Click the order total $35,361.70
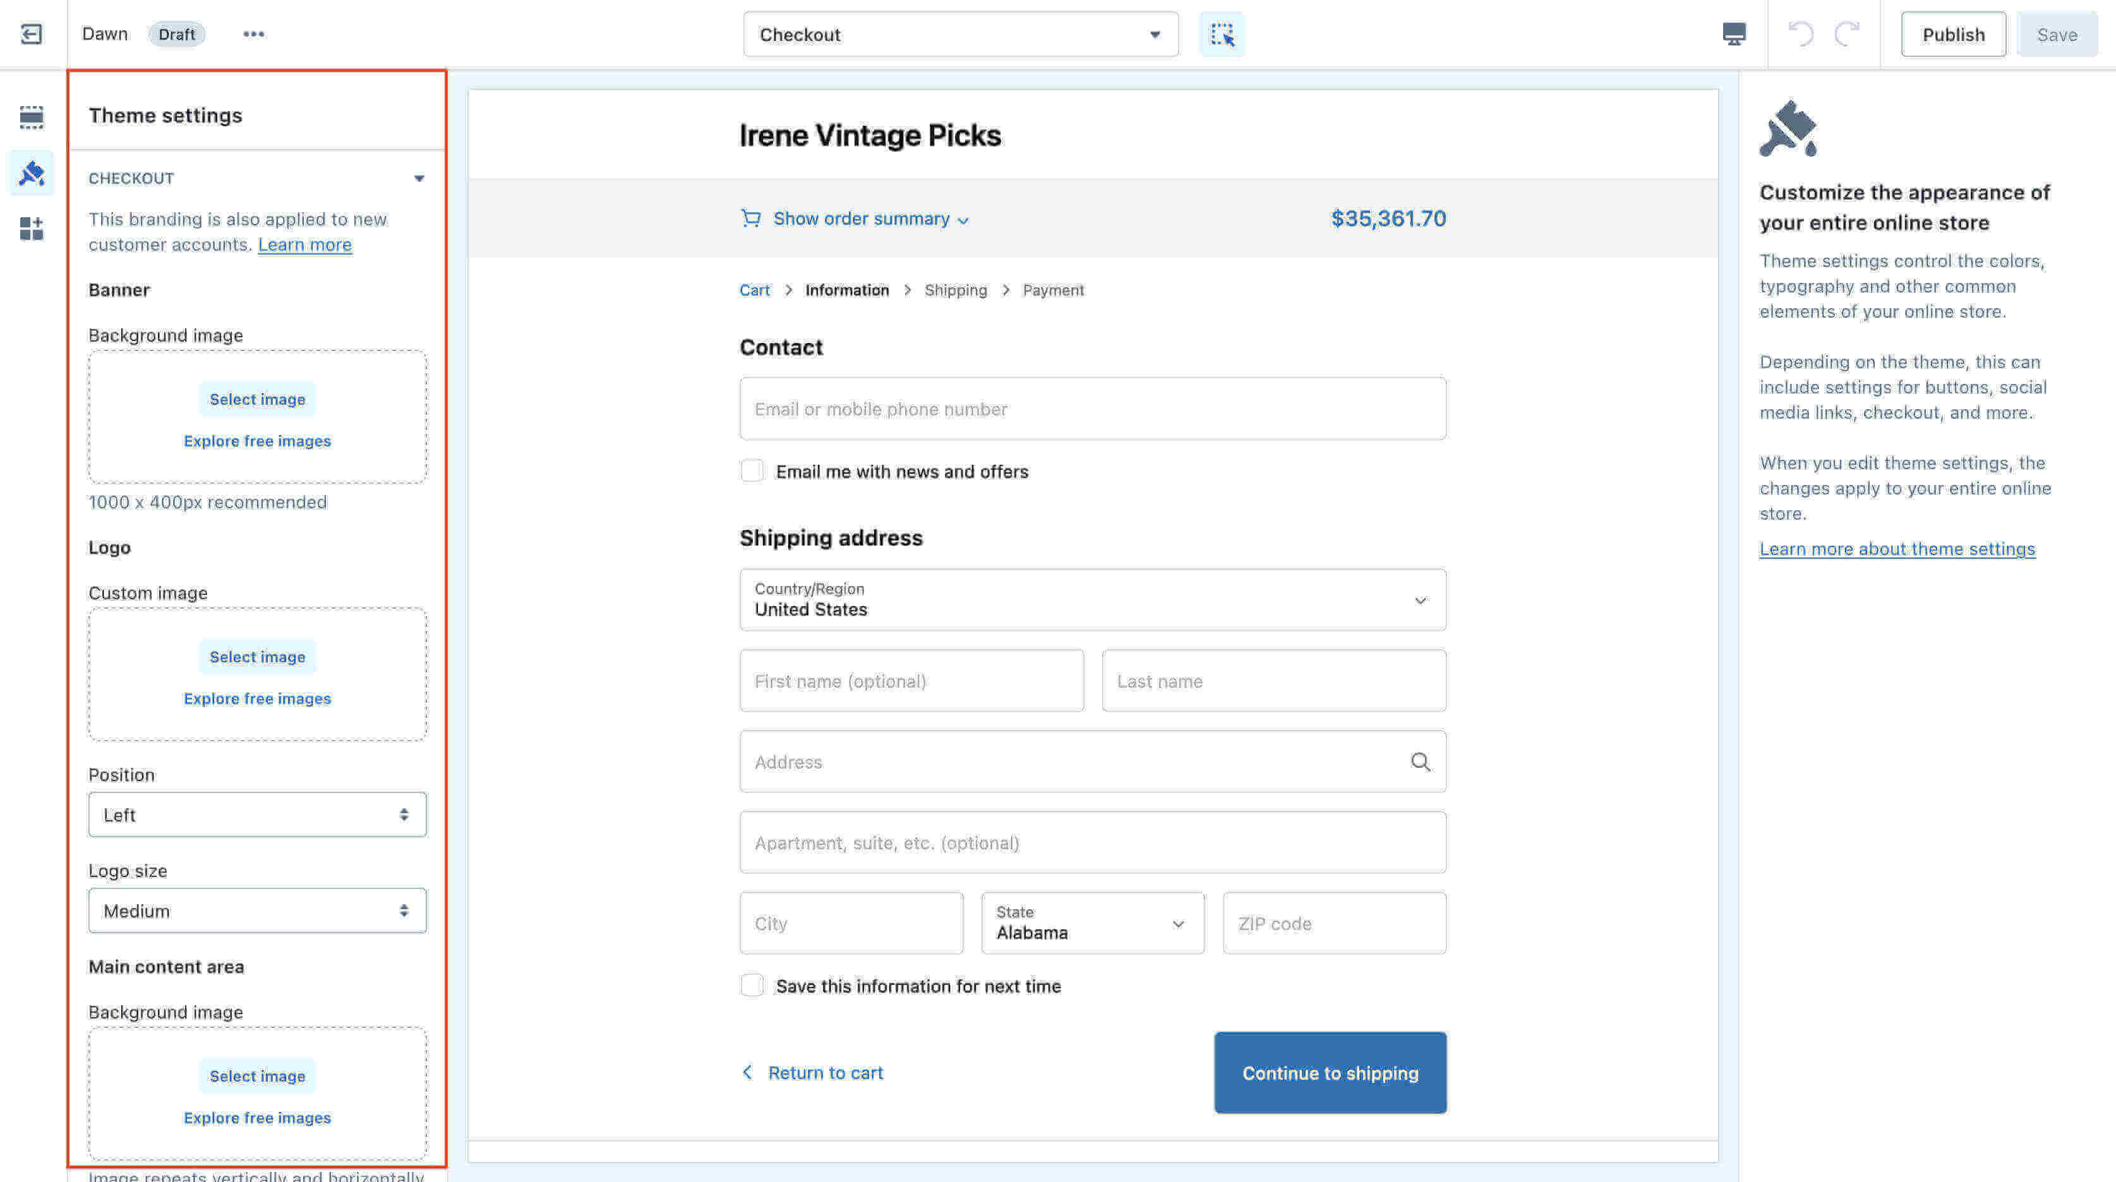This screenshot has height=1182, width=2116. [1388, 218]
